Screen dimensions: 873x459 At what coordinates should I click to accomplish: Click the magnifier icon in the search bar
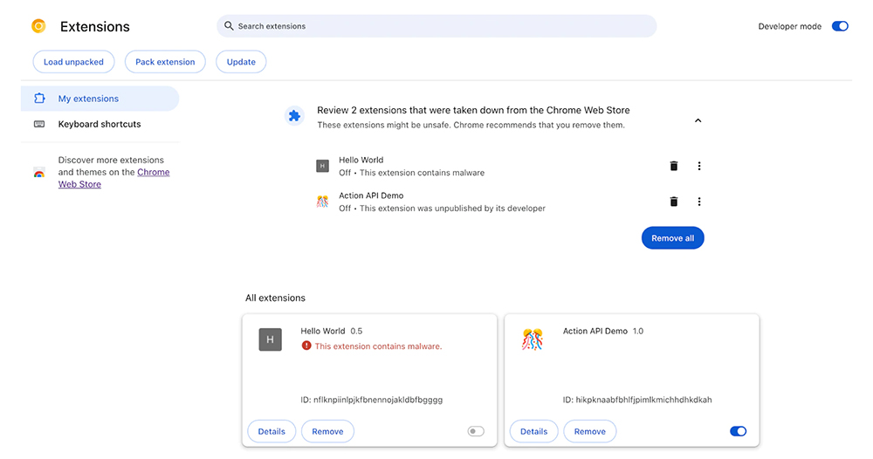click(x=229, y=25)
